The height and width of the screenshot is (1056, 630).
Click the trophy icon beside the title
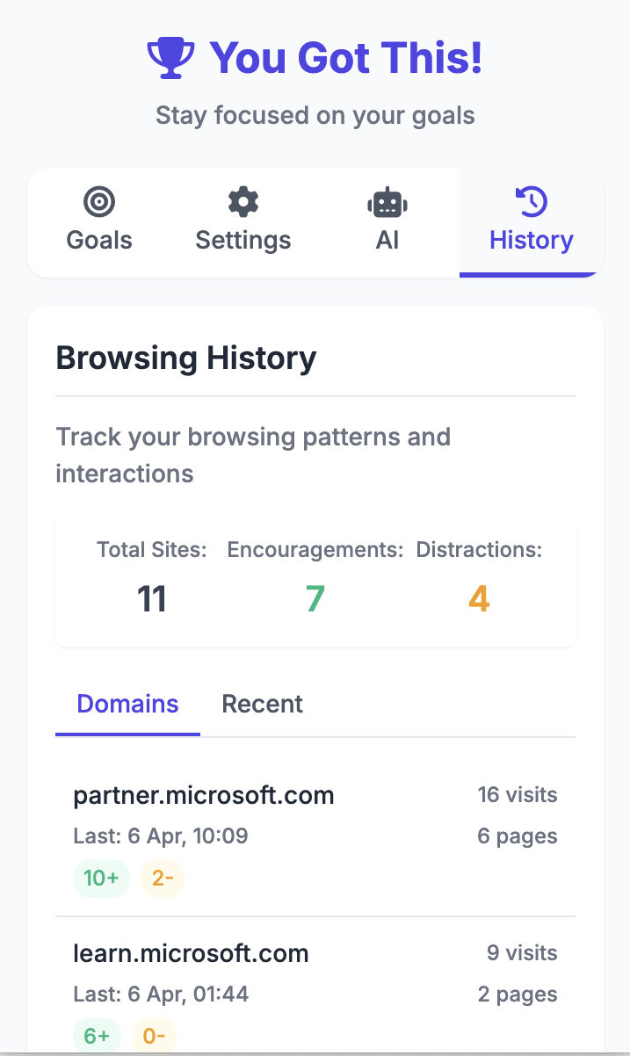[170, 59]
